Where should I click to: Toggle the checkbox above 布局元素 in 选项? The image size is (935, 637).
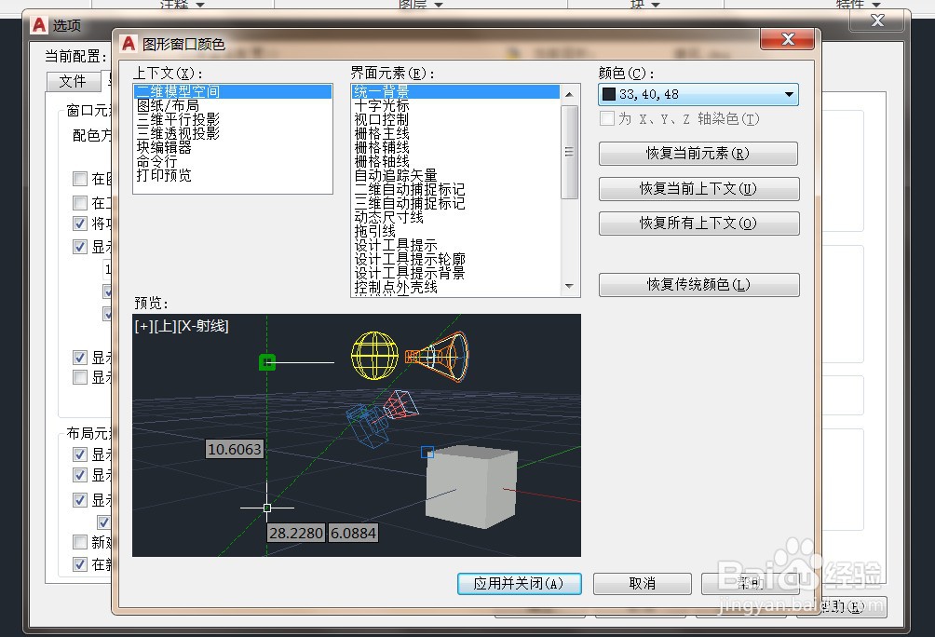[x=80, y=377]
